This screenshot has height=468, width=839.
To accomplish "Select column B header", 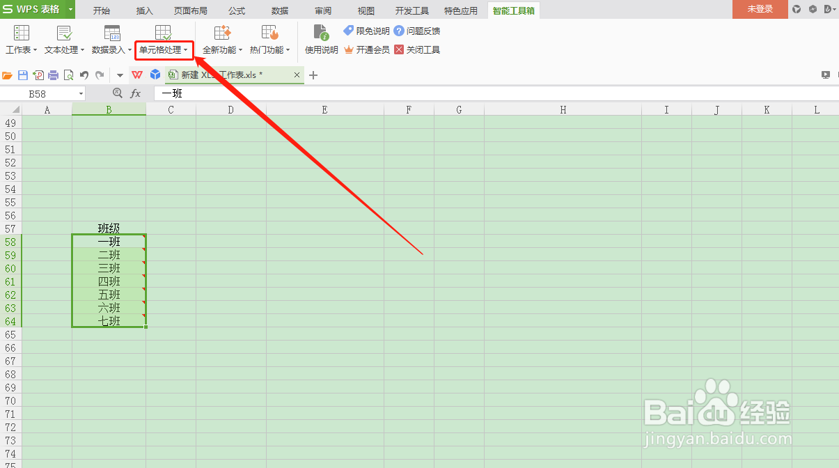I will [x=109, y=109].
